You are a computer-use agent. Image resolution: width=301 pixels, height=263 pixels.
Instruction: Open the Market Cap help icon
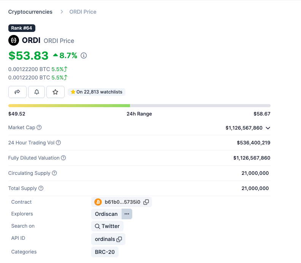pos(39,127)
